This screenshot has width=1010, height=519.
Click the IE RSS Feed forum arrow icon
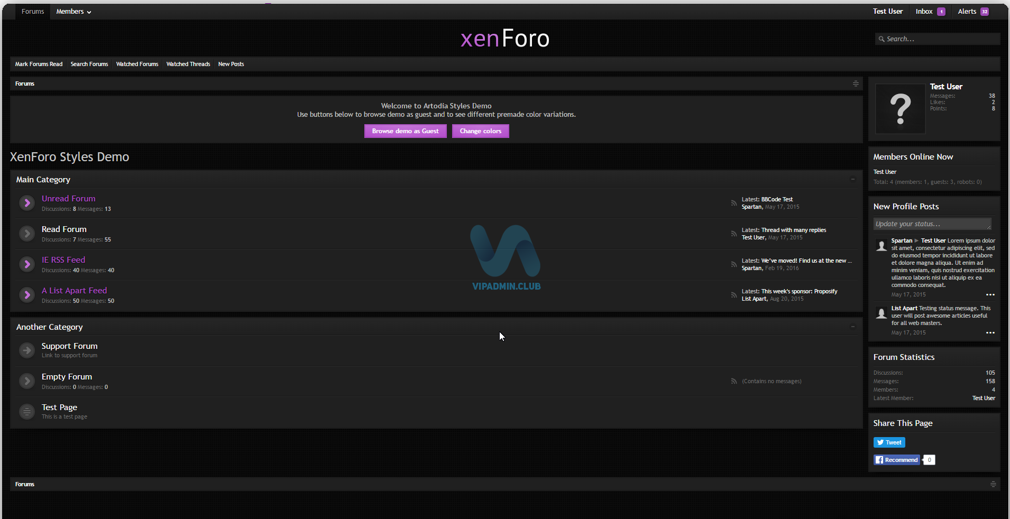[x=27, y=264]
